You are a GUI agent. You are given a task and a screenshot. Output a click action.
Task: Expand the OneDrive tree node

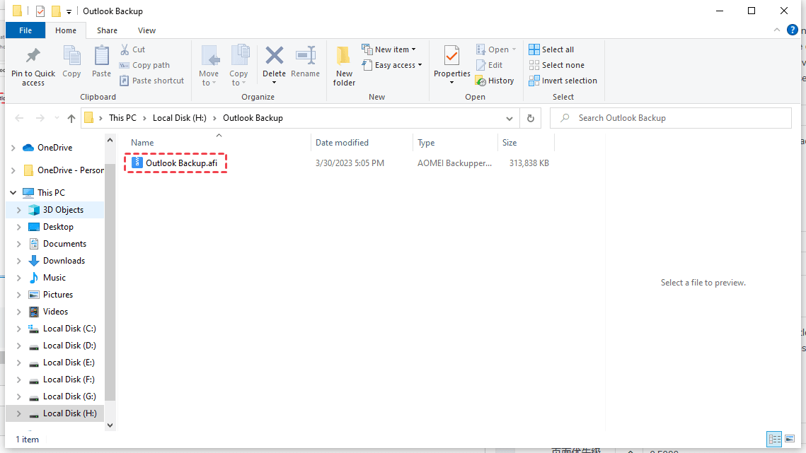point(13,148)
